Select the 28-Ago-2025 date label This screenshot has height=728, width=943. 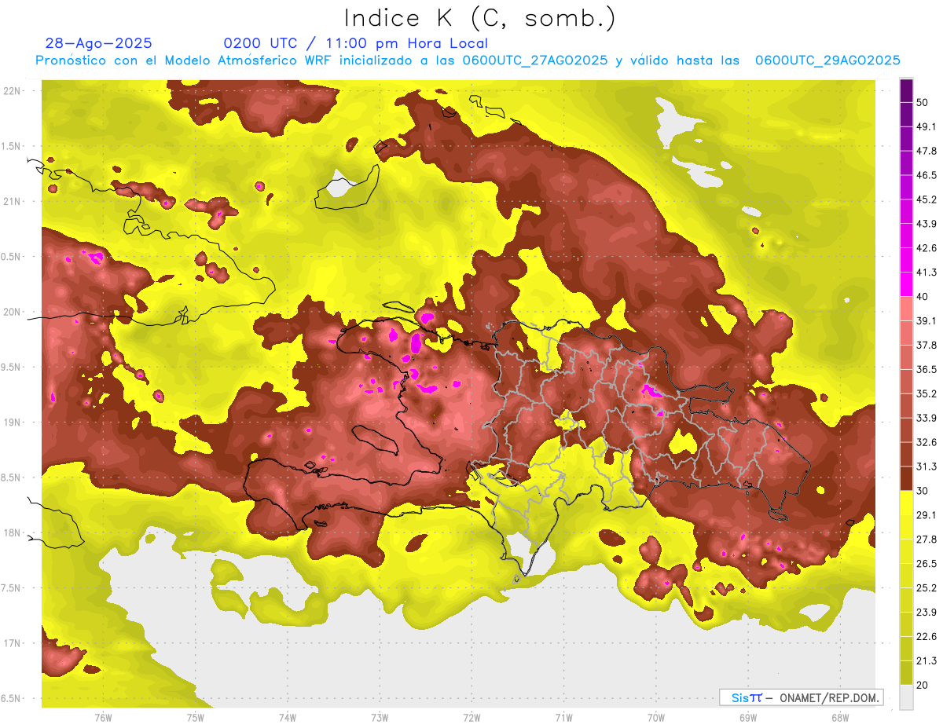pyautogui.click(x=99, y=43)
